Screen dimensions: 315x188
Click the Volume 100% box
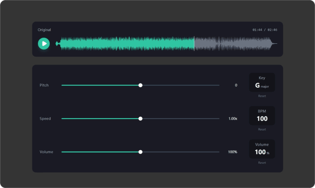pos(262,149)
